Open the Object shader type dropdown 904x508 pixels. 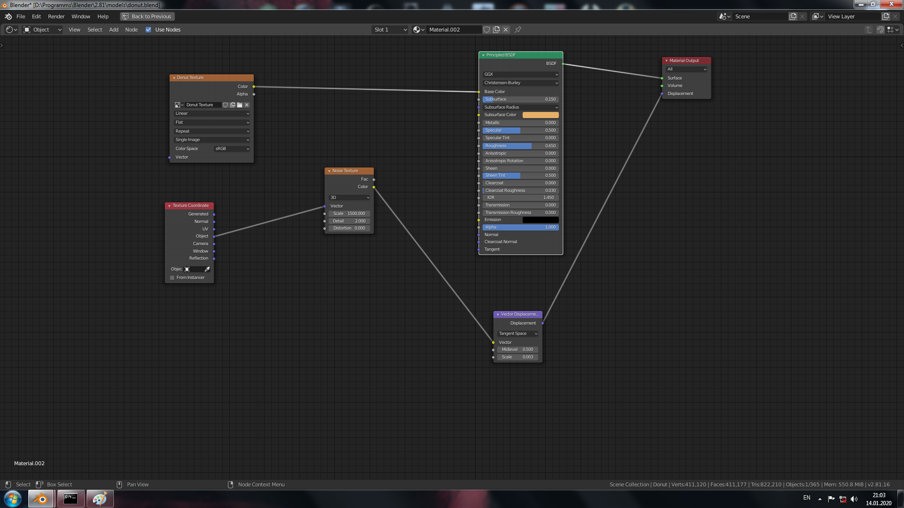tap(42, 30)
